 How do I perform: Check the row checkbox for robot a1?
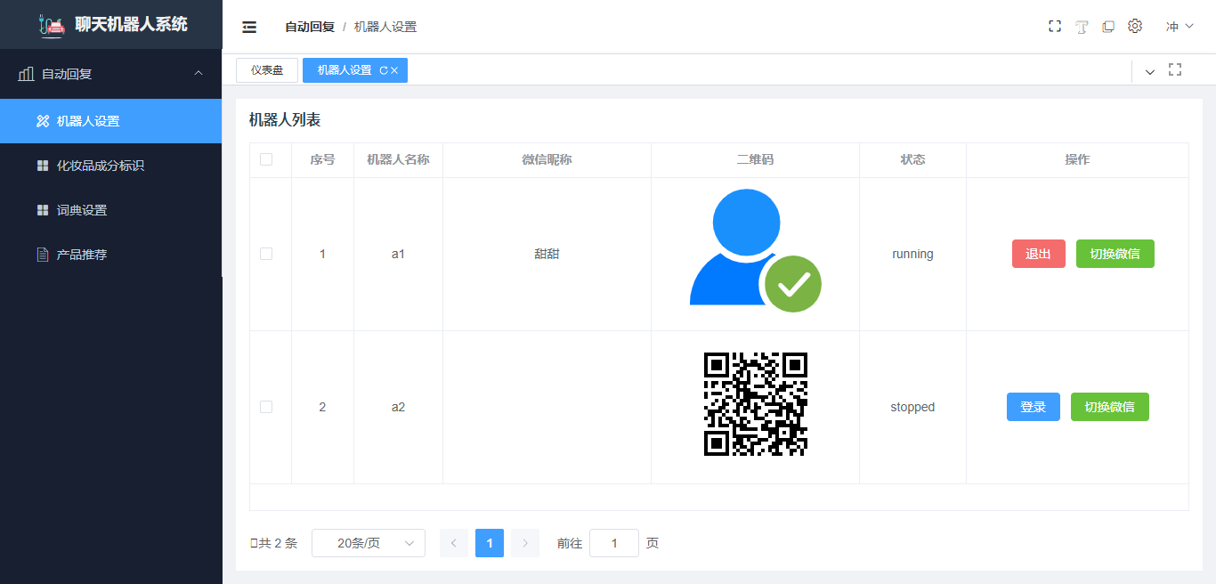click(266, 254)
